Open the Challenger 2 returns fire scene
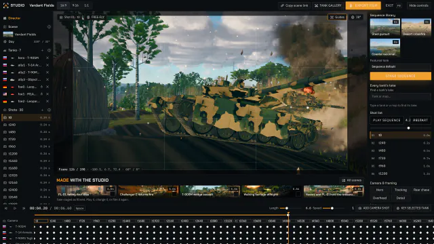Image resolution: width=434 pixels, height=244 pixels. pos(148,191)
